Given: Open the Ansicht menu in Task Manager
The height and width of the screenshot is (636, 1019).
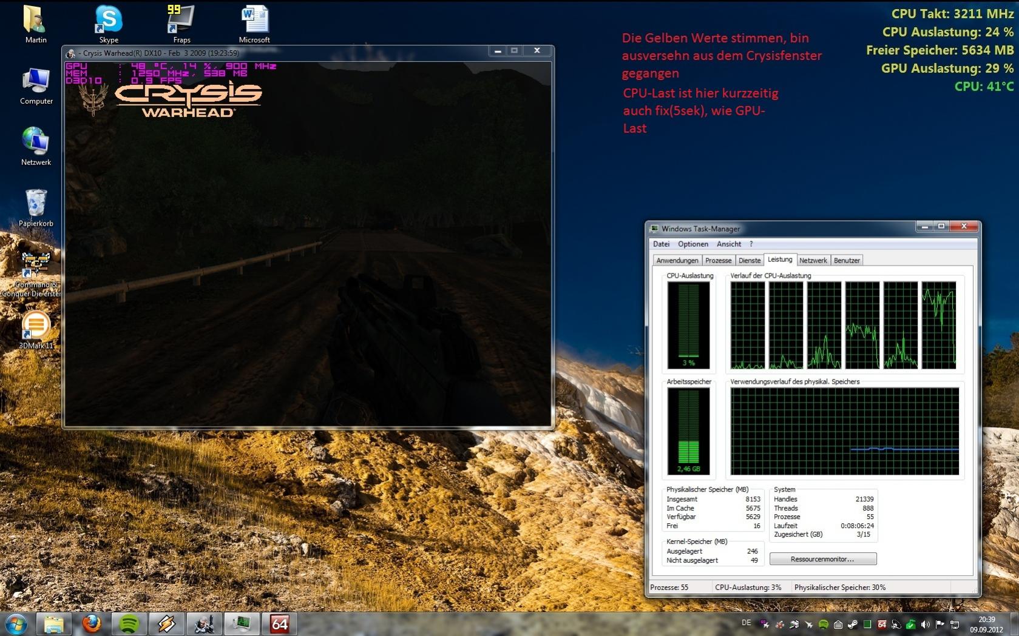Looking at the screenshot, I should tap(729, 244).
